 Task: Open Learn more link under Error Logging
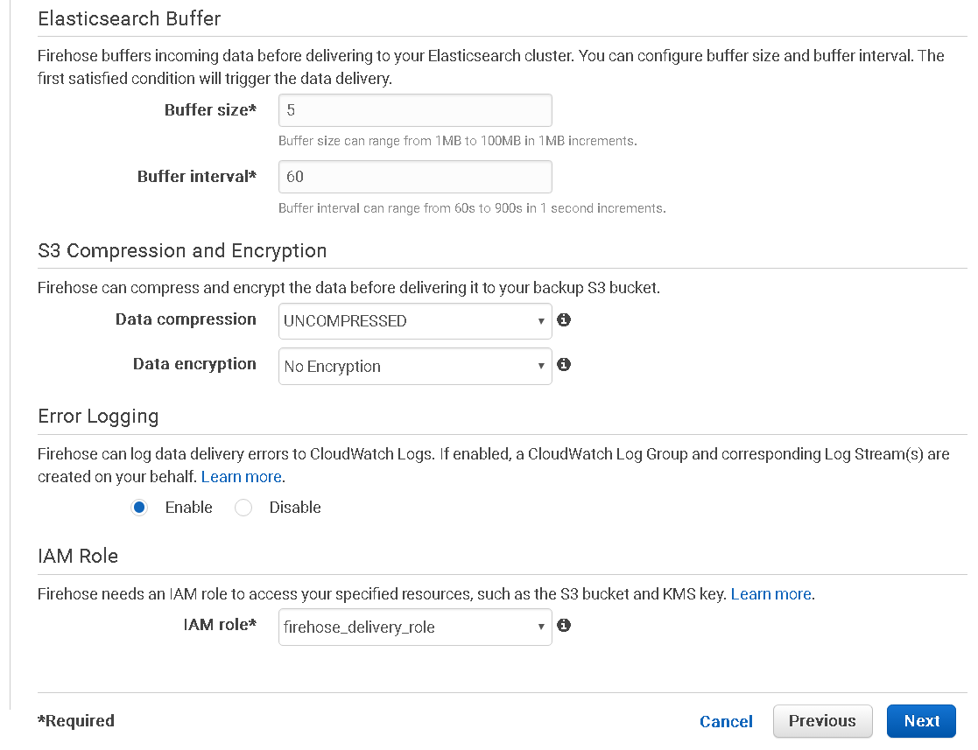(x=242, y=477)
